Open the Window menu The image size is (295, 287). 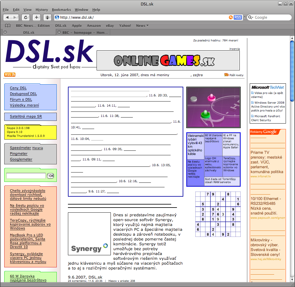point(82,10)
